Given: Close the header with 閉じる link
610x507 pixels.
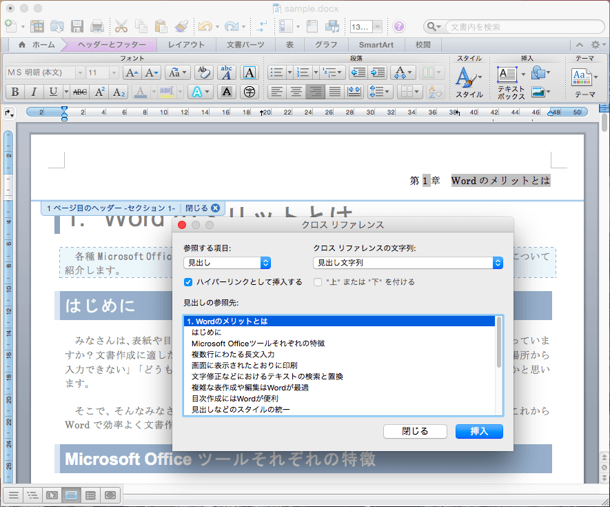Looking at the screenshot, I should 202,208.
